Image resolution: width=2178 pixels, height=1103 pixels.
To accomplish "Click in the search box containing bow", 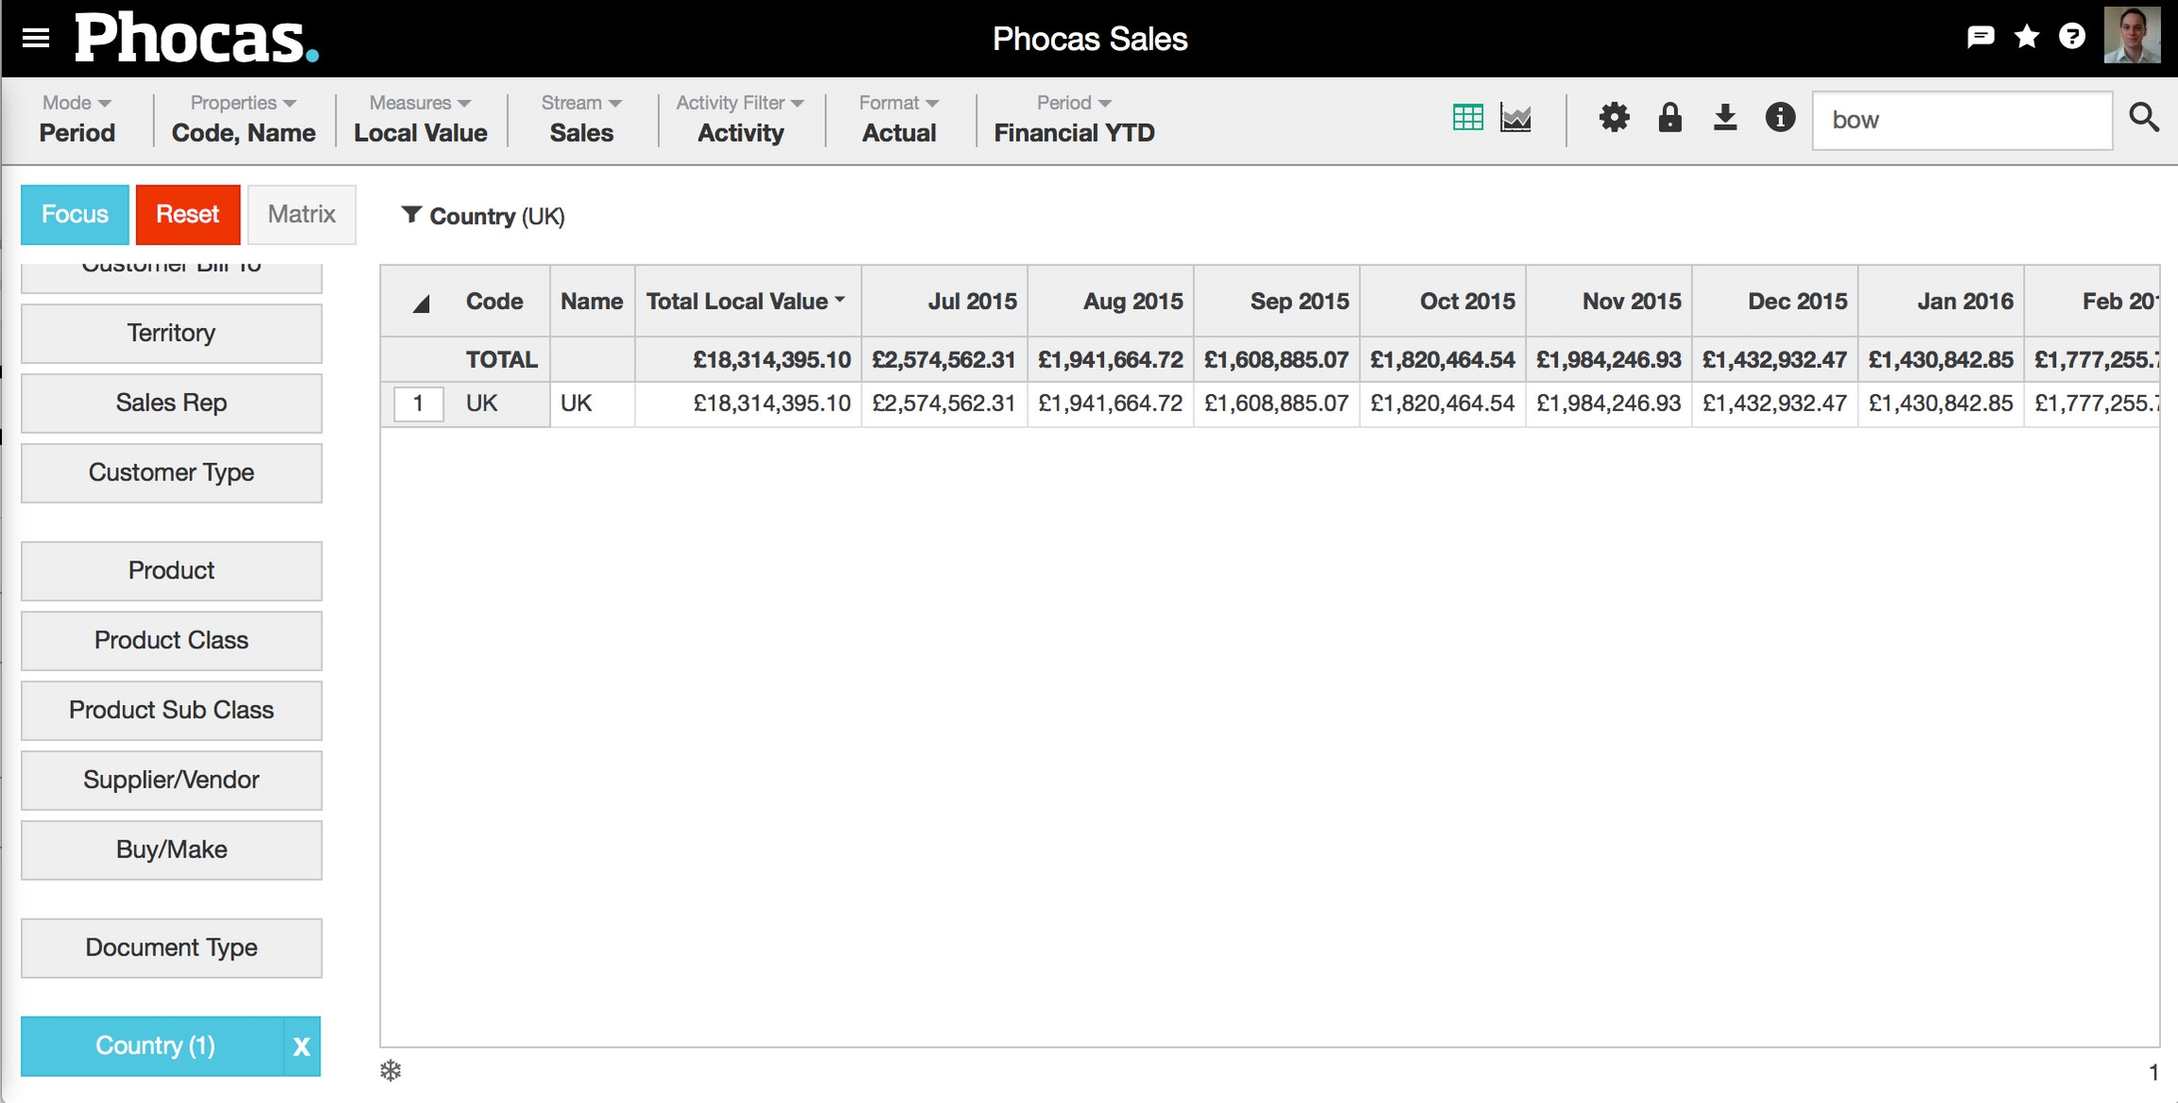I will pyautogui.click(x=1962, y=120).
